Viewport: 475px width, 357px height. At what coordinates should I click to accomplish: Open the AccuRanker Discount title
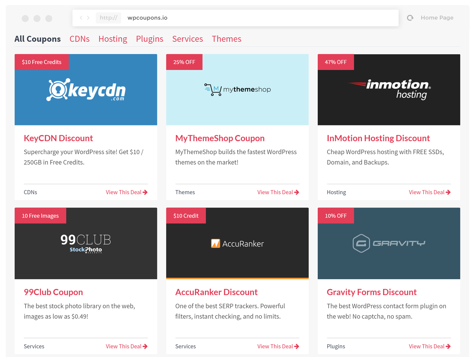(x=216, y=292)
